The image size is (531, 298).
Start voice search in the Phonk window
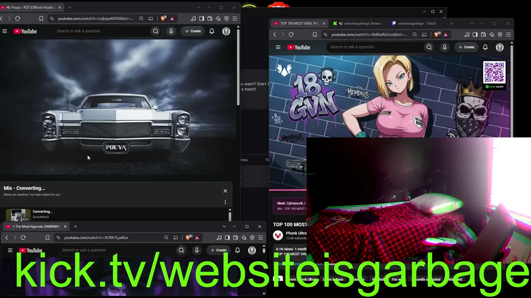tap(444, 47)
